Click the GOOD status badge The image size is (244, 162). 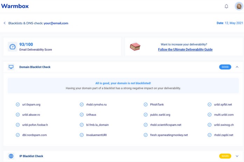point(225,67)
